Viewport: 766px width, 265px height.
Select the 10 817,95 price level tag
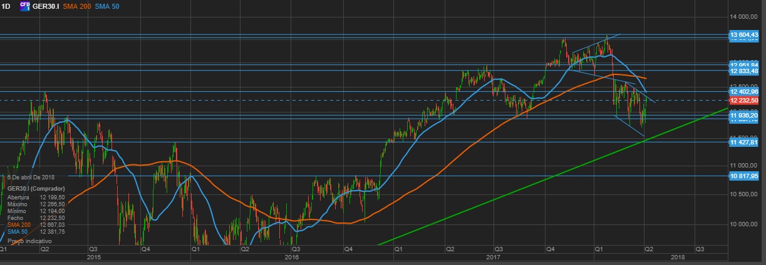(743, 176)
